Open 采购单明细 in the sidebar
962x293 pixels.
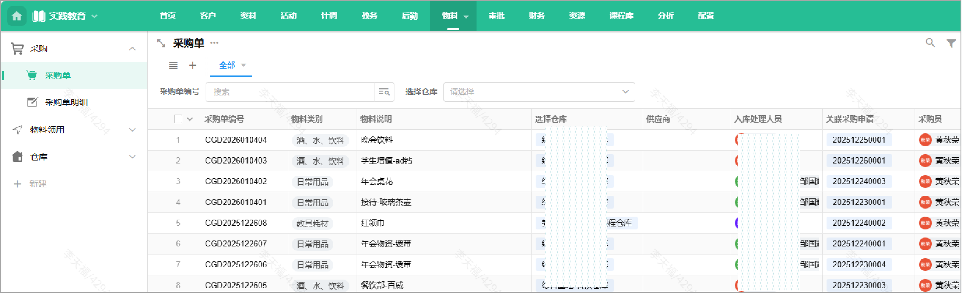tap(66, 102)
